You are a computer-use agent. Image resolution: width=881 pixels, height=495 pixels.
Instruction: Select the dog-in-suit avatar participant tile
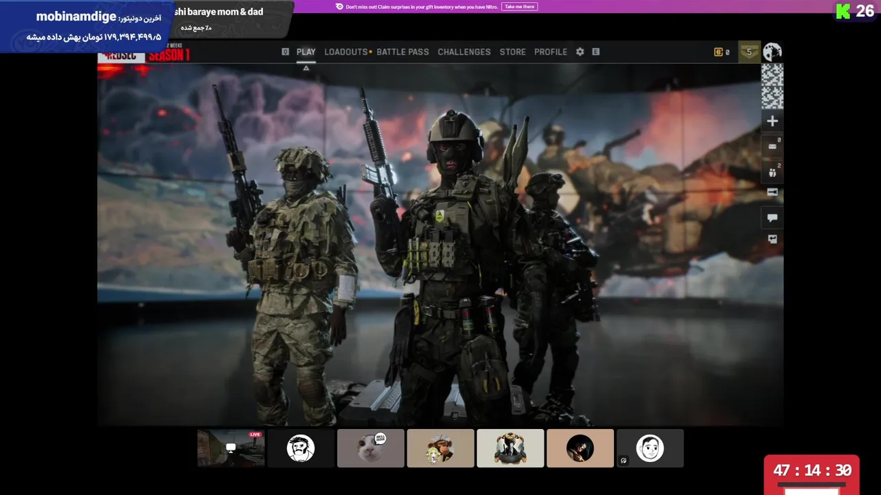pos(511,448)
